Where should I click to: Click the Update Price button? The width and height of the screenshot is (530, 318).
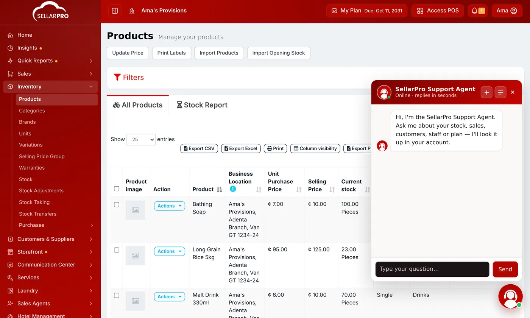(x=128, y=53)
